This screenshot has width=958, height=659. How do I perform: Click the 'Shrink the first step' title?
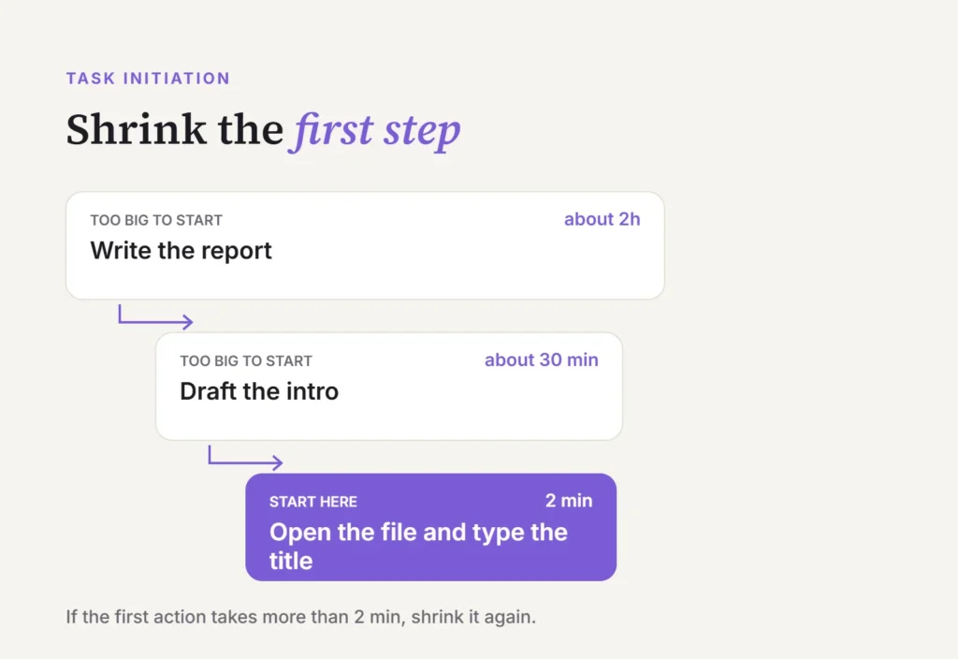tap(263, 129)
